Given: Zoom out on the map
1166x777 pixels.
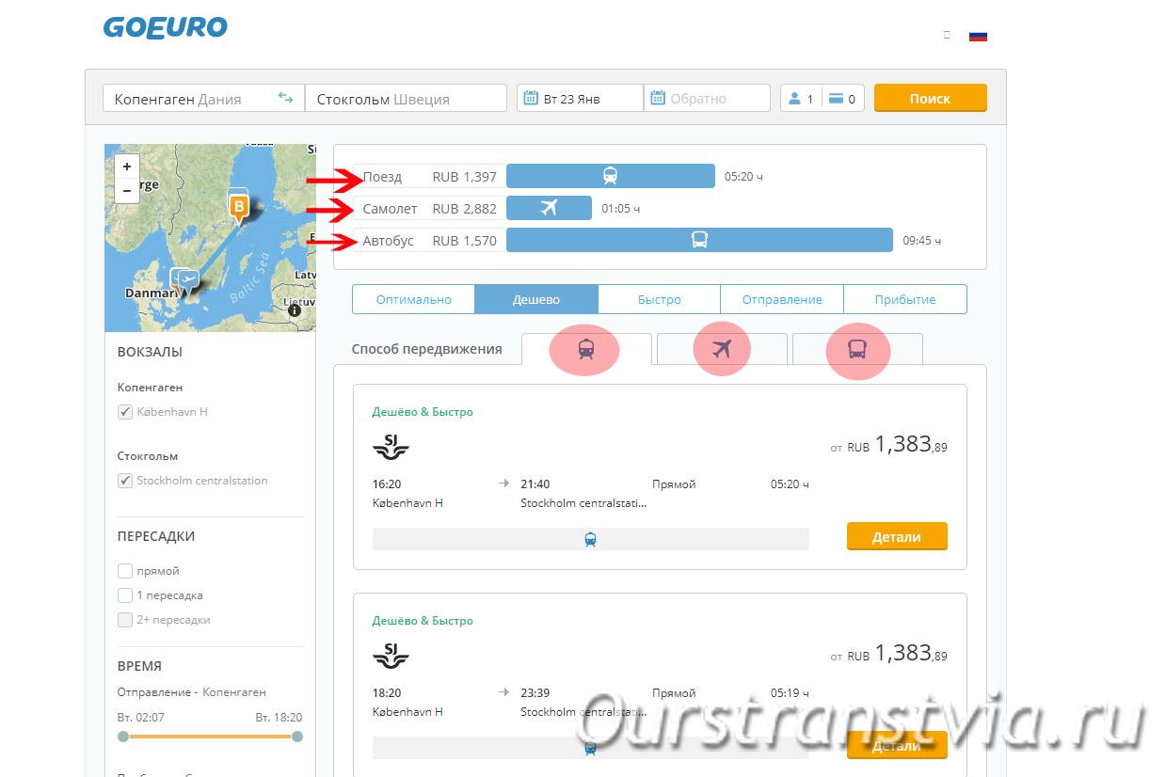Looking at the screenshot, I should (x=127, y=190).
